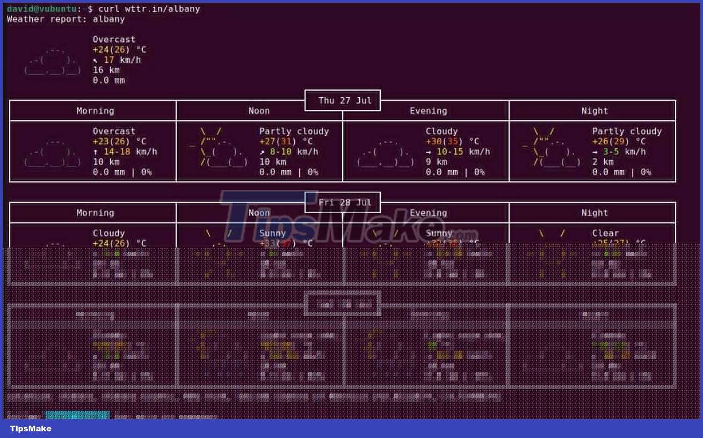Click the 'Morning' column header
The height and width of the screenshot is (438, 703).
[95, 111]
